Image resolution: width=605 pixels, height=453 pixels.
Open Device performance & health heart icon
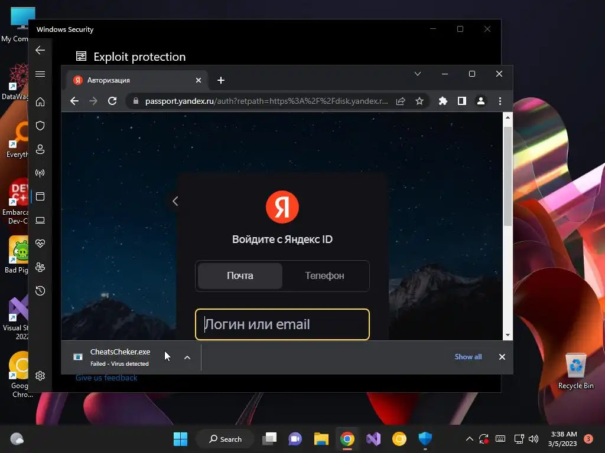[x=40, y=244]
